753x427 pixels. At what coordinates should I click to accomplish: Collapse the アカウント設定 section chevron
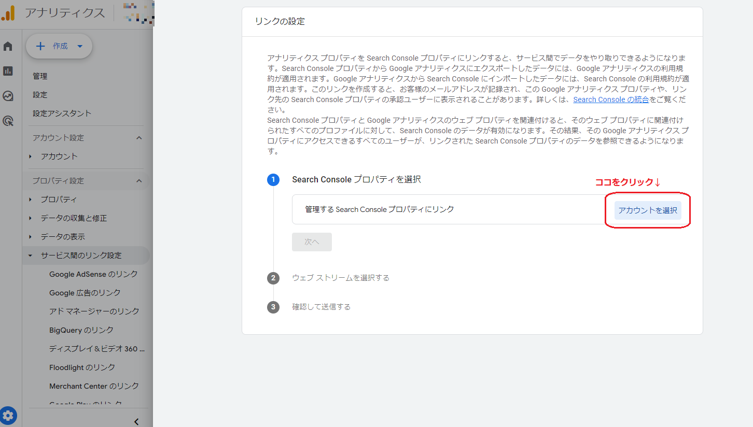(138, 137)
